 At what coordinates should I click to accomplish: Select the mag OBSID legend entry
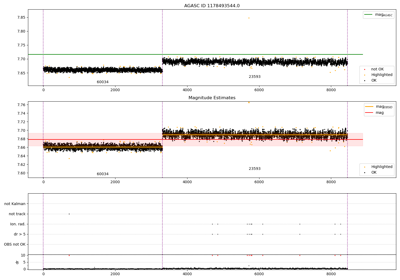379,107
